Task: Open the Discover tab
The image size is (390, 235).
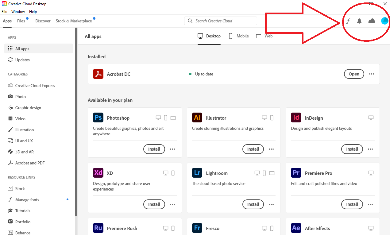Action: tap(43, 21)
